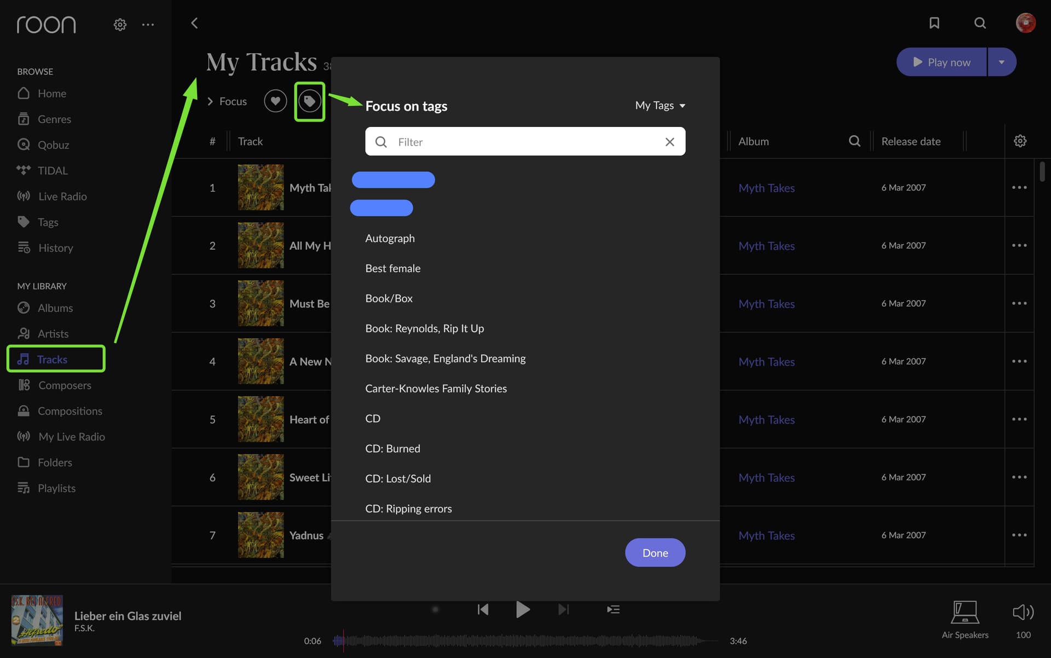This screenshot has width=1051, height=658.
Task: Click the Play now button
Action: pyautogui.click(x=942, y=62)
